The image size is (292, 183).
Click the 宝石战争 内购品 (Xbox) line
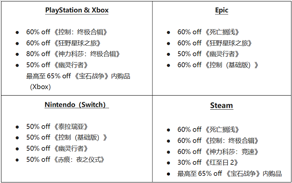coord(78,82)
